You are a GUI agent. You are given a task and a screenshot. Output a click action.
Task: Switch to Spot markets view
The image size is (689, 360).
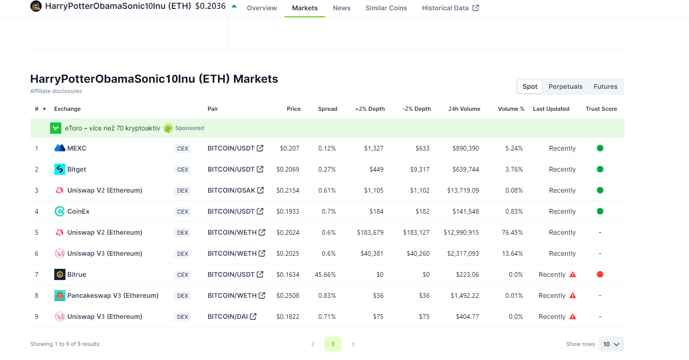530,86
